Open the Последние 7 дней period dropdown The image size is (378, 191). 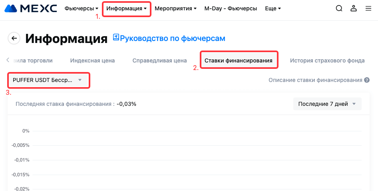[x=327, y=104]
